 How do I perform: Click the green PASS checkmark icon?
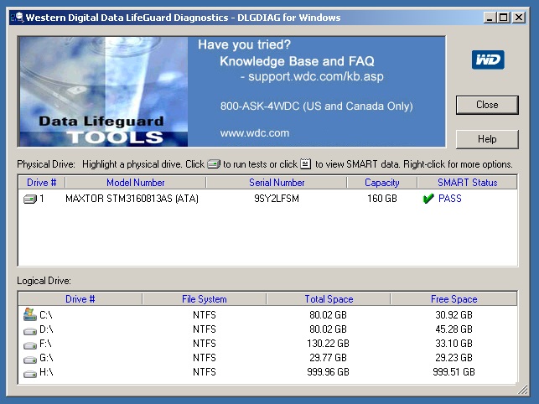coord(428,199)
